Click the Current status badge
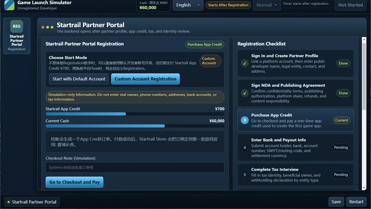The width and height of the screenshot is (371, 209). click(341, 120)
